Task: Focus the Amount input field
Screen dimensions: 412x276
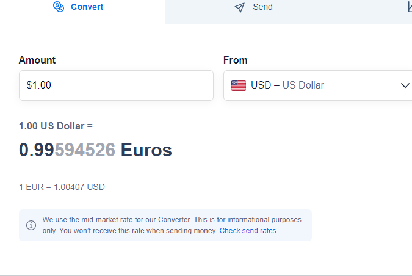Action: pos(116,85)
